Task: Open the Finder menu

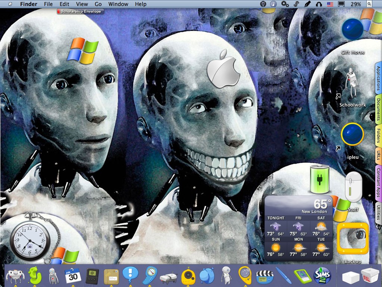Action: point(28,4)
